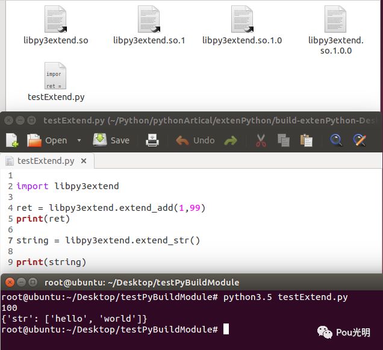
Task: Redo the last undone action
Action: pyautogui.click(x=230, y=140)
